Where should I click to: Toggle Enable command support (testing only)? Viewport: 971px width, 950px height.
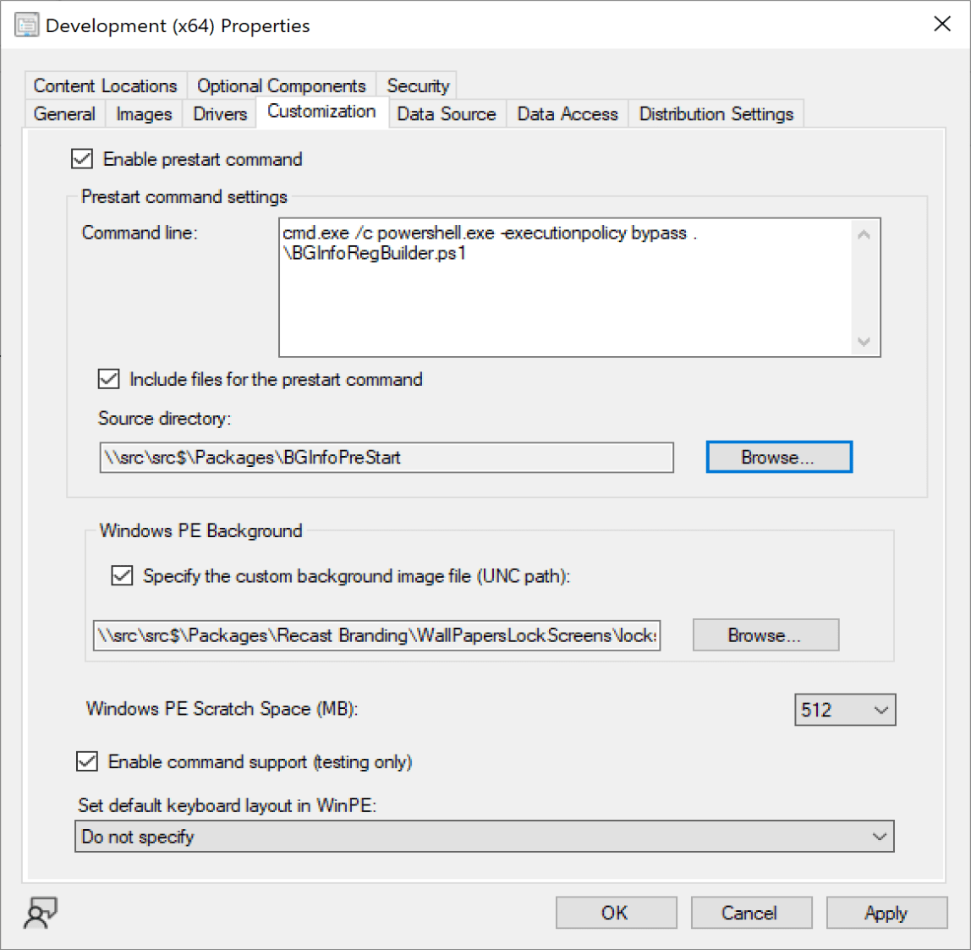click(87, 761)
